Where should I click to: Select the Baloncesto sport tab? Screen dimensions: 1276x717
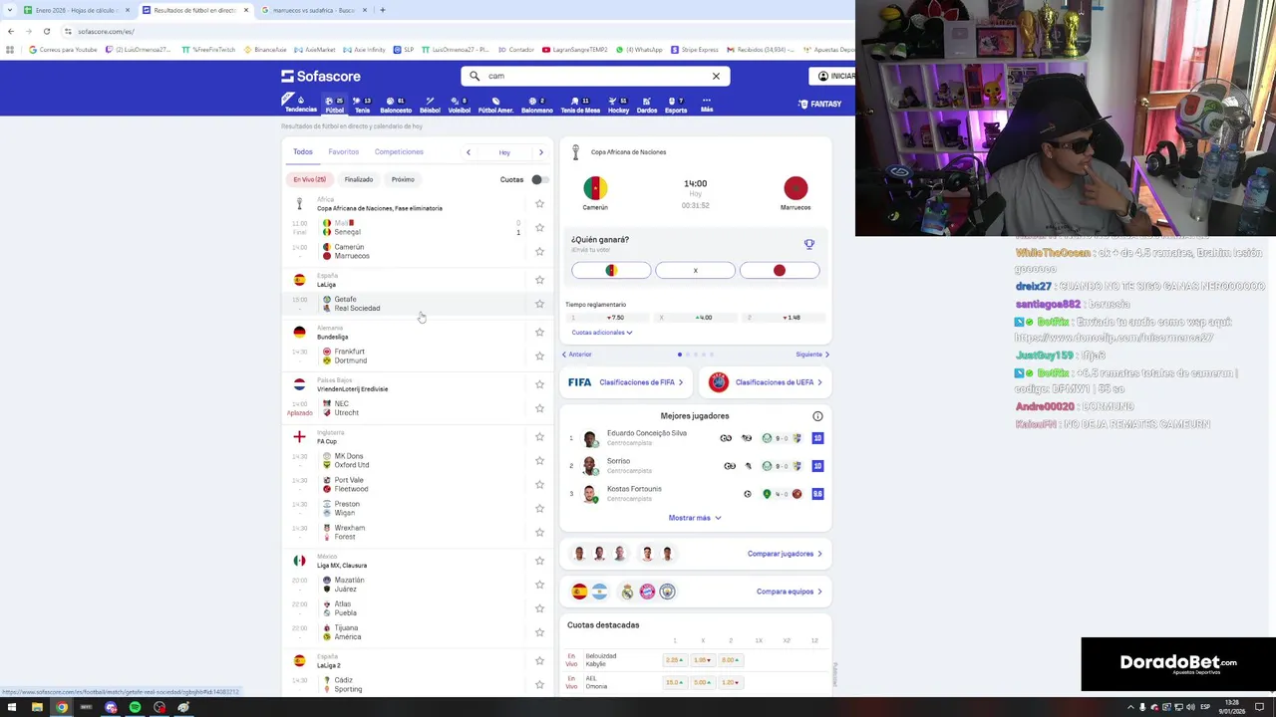[x=396, y=105]
